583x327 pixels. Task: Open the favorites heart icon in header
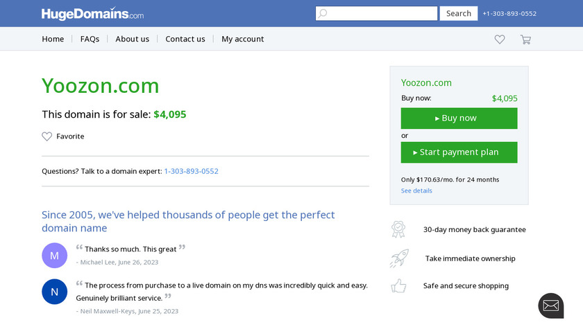tap(500, 39)
